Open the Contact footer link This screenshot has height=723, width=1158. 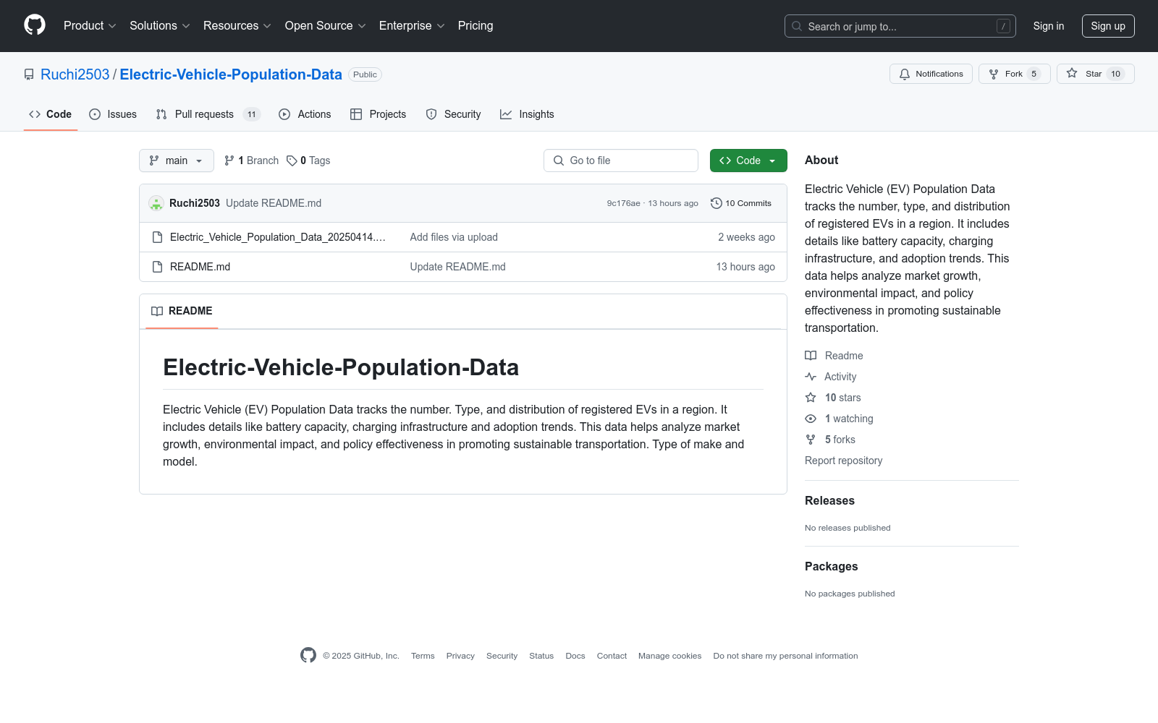click(612, 656)
